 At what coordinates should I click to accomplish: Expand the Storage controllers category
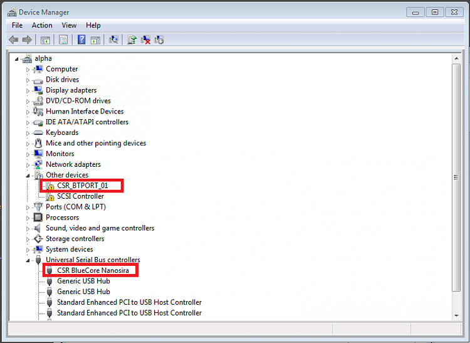click(x=28, y=240)
